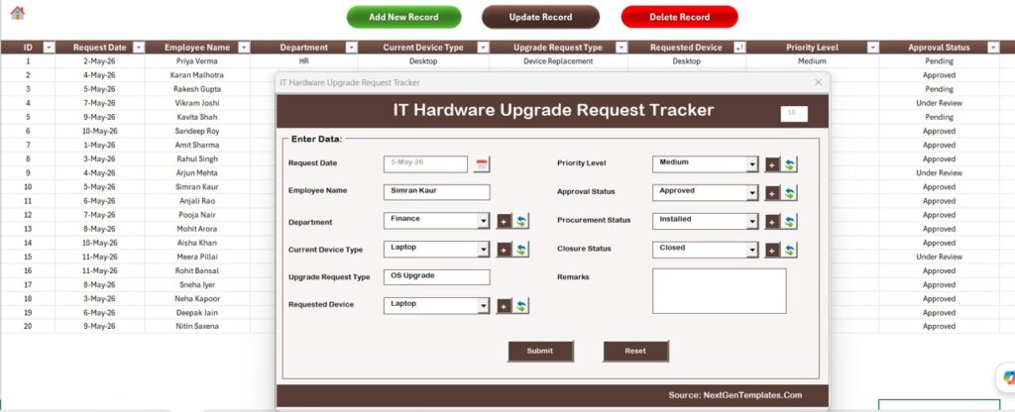Open the Closure Status dropdown showing Closed
The image size is (1015, 412).
[x=752, y=251]
